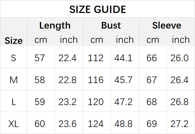Image resolution: width=195 pixels, height=134 pixels.
Task: Click the Size header cell
Action: pyautogui.click(x=14, y=41)
